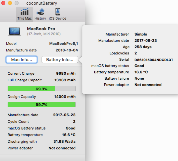This screenshot has height=161, width=178.
Task: Click the 258 days age value
Action: tap(143, 47)
